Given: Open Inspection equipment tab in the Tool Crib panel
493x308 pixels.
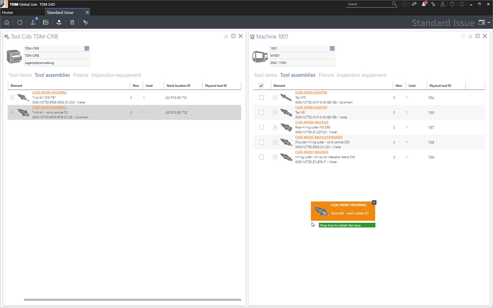Looking at the screenshot, I should pos(116,75).
